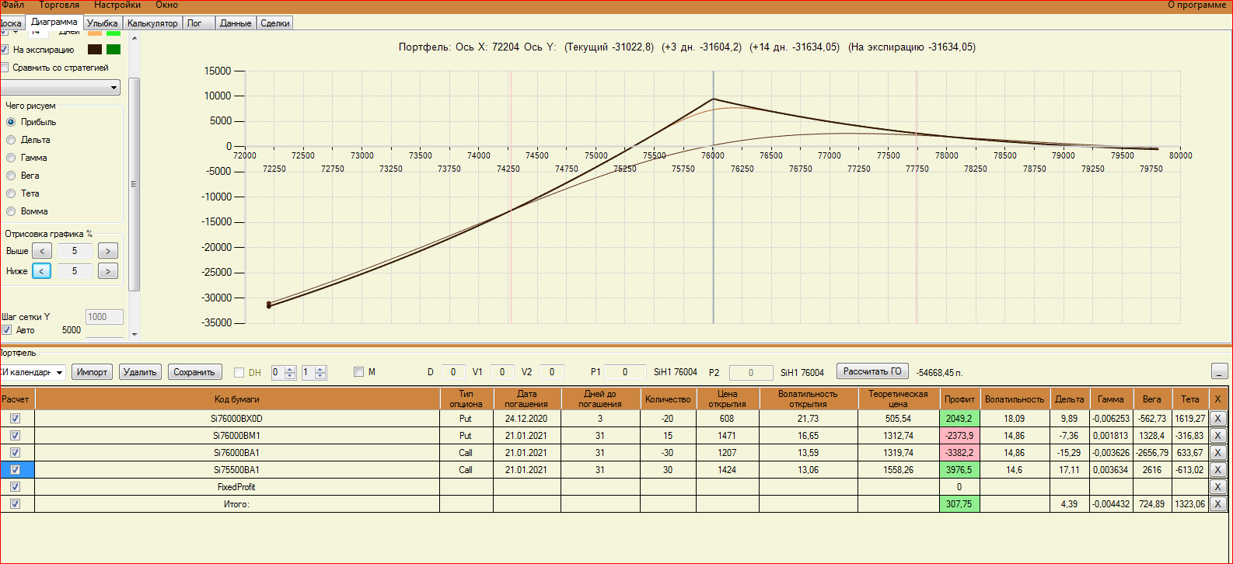The width and height of the screenshot is (1233, 564).
Task: Click the Удалить button
Action: (140, 372)
